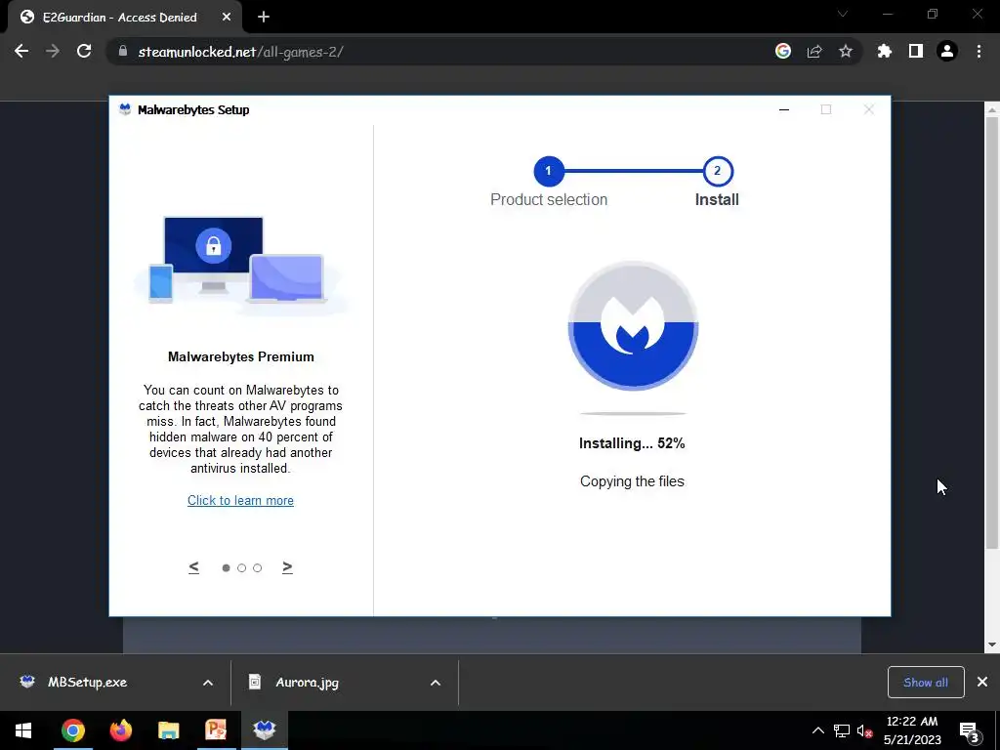Open PowerPoint from the taskbar

click(x=216, y=730)
